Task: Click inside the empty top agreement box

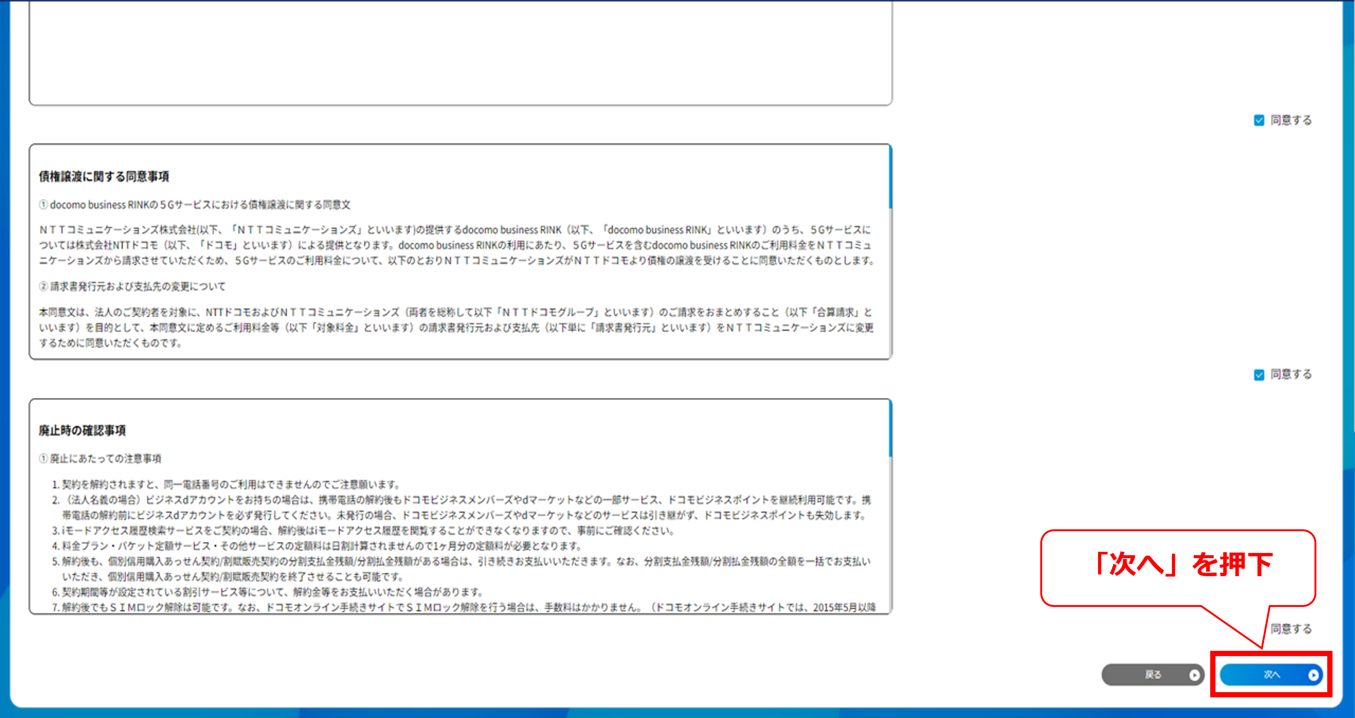Action: click(x=460, y=53)
